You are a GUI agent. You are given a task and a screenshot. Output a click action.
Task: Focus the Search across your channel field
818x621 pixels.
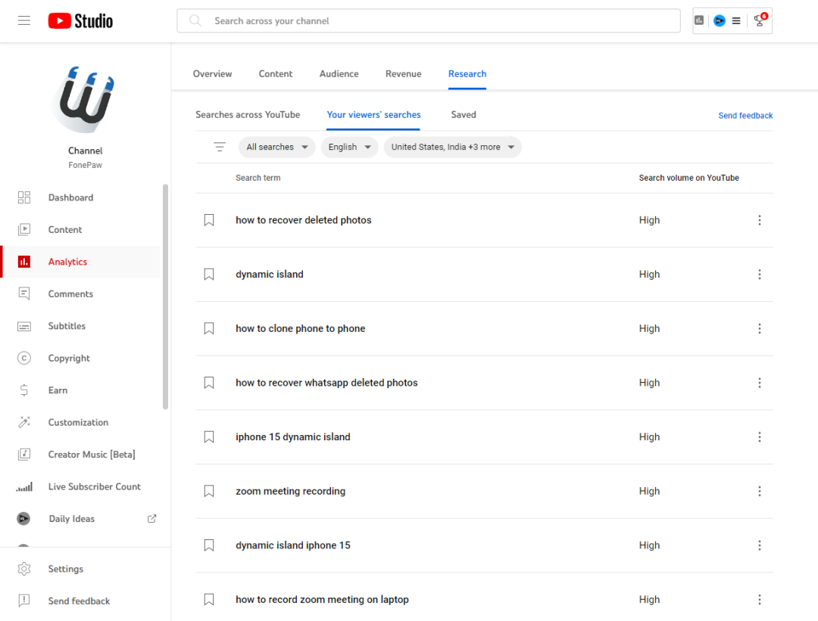click(x=428, y=21)
